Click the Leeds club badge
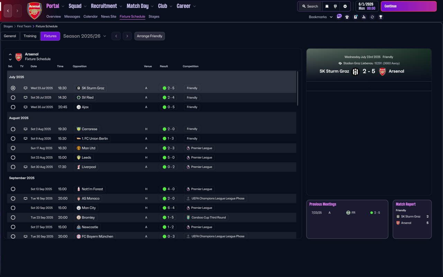 tap(79, 158)
